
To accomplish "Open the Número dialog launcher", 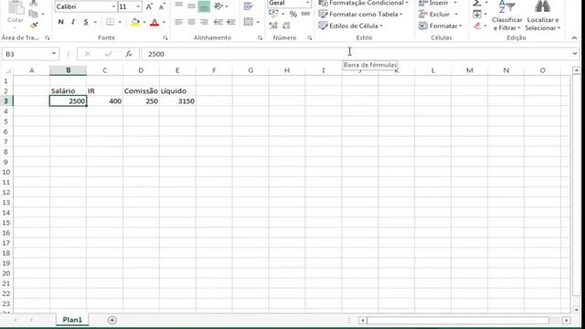I will 310,37.
